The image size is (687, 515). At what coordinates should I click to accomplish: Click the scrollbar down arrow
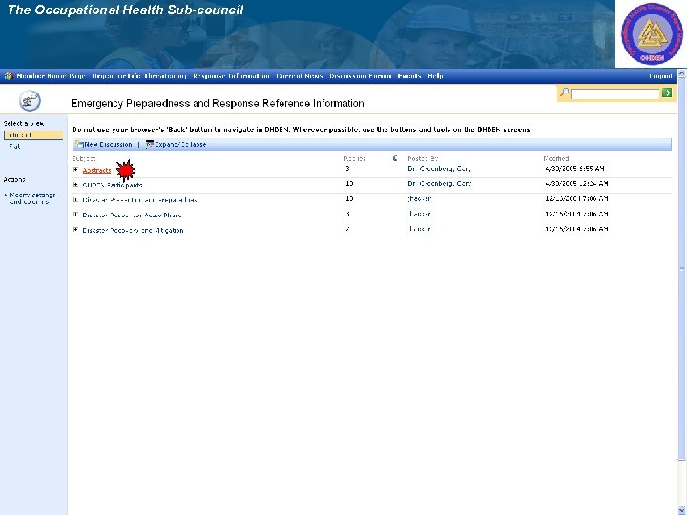[x=681, y=510]
